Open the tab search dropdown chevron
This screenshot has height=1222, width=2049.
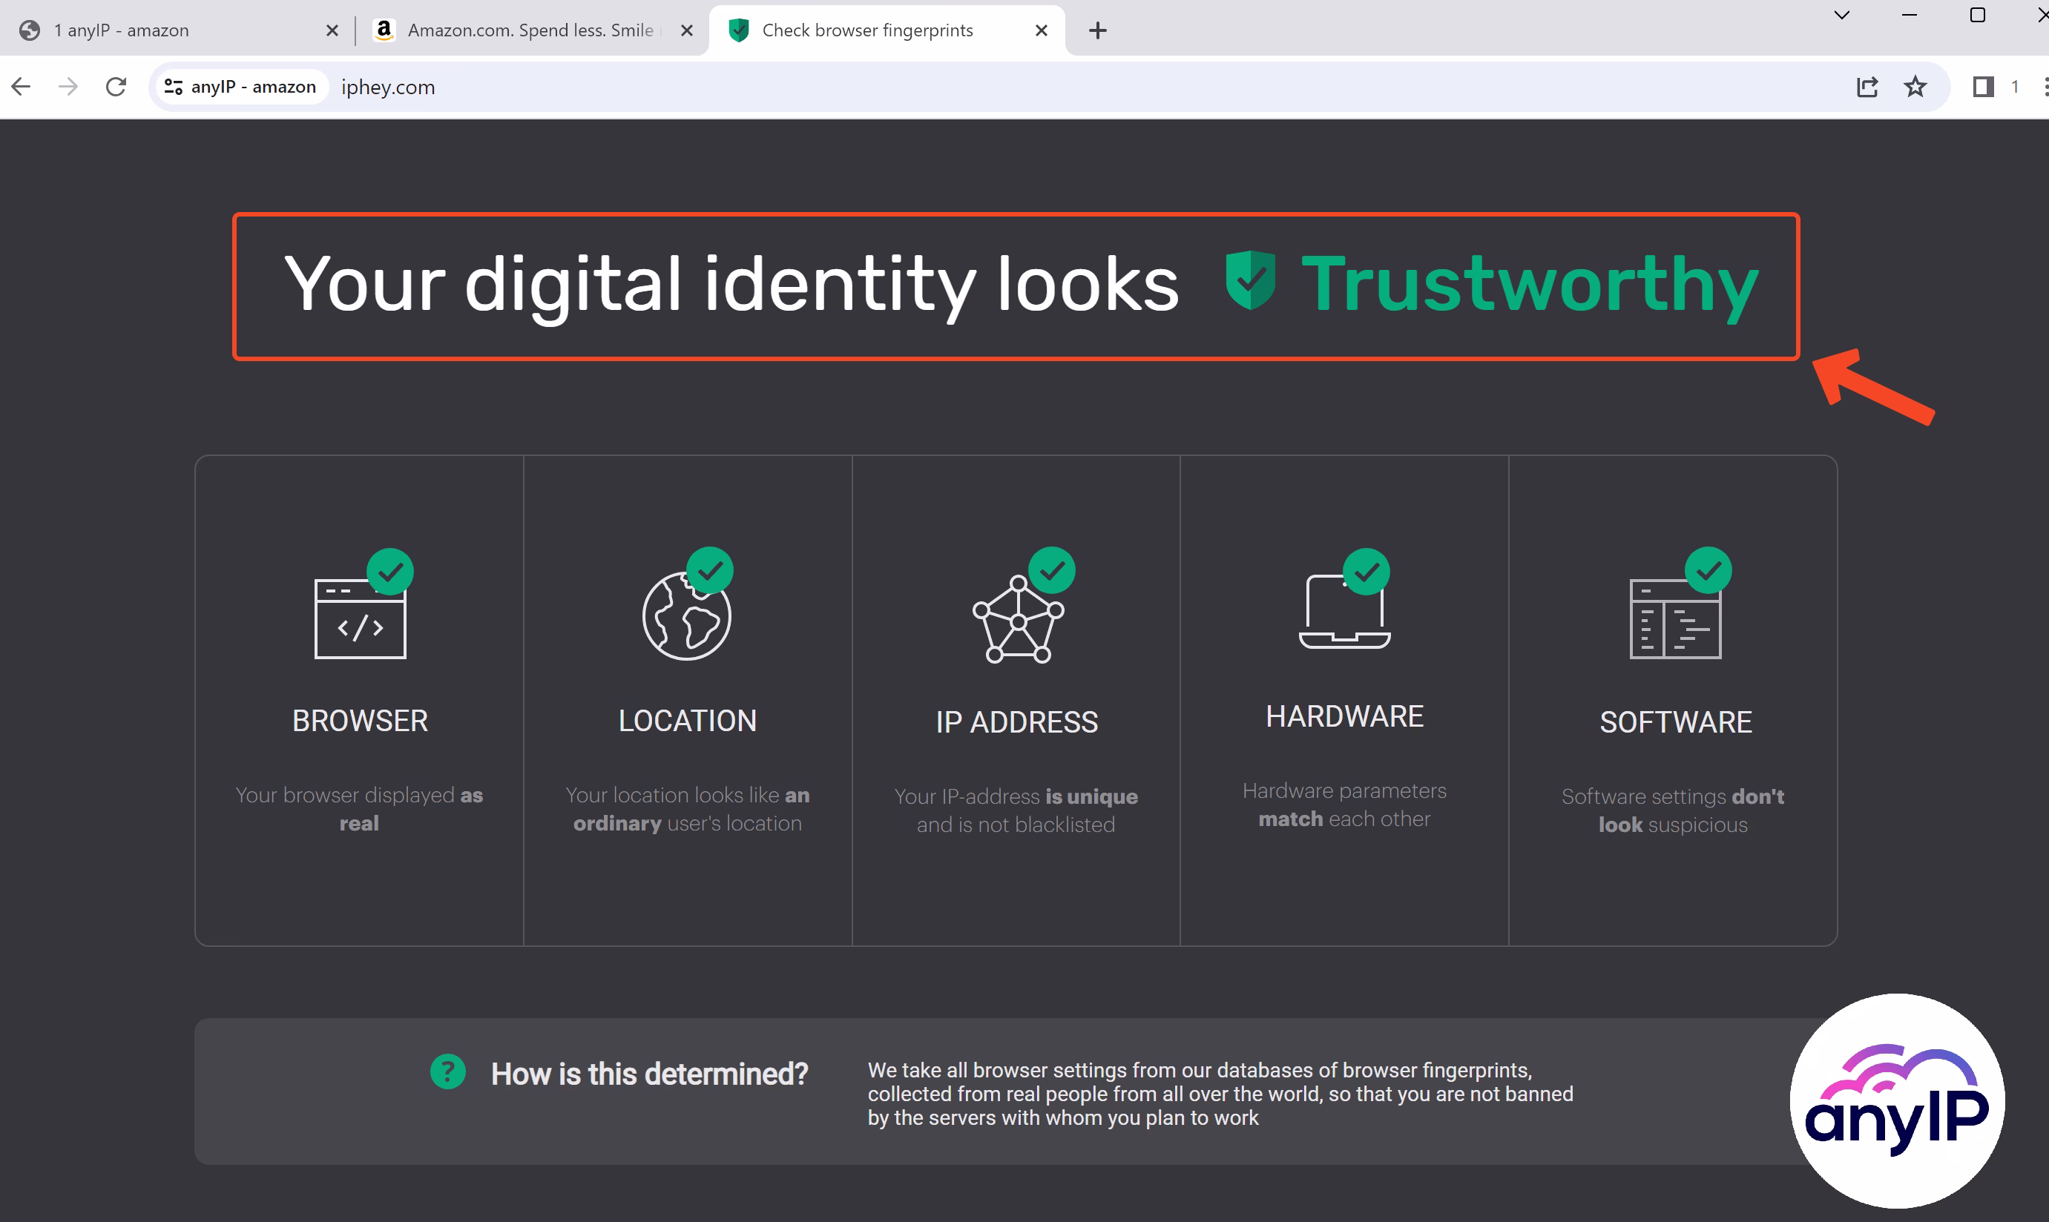(x=1842, y=15)
